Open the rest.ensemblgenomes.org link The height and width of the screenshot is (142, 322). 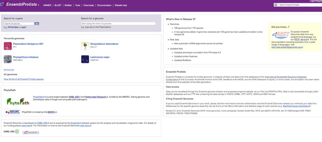coord(287,47)
